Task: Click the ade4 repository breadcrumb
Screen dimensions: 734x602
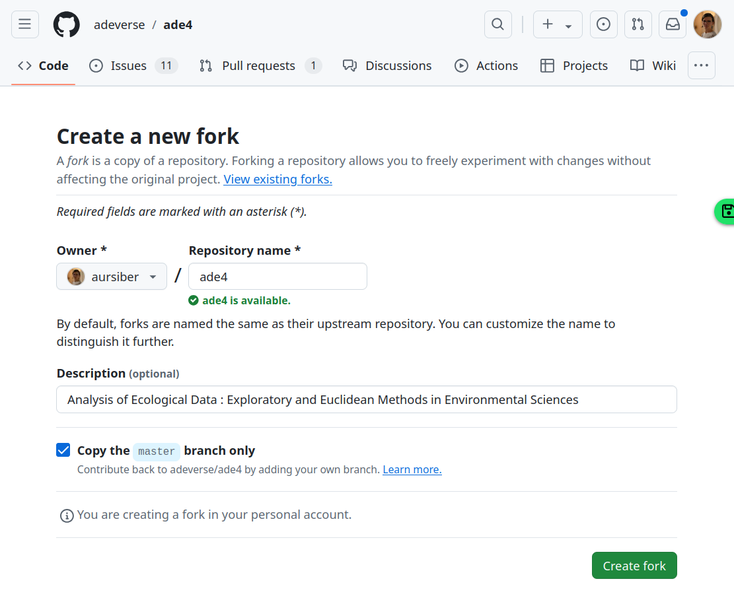Action: click(x=178, y=25)
